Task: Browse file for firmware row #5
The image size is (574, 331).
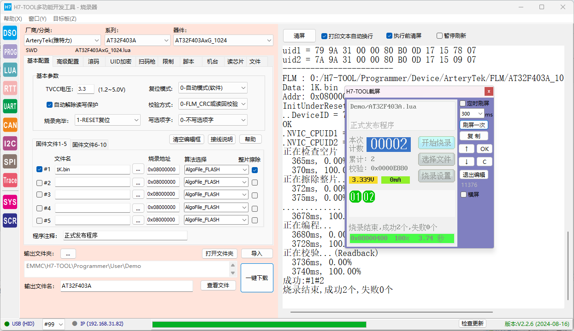Action: [138, 220]
